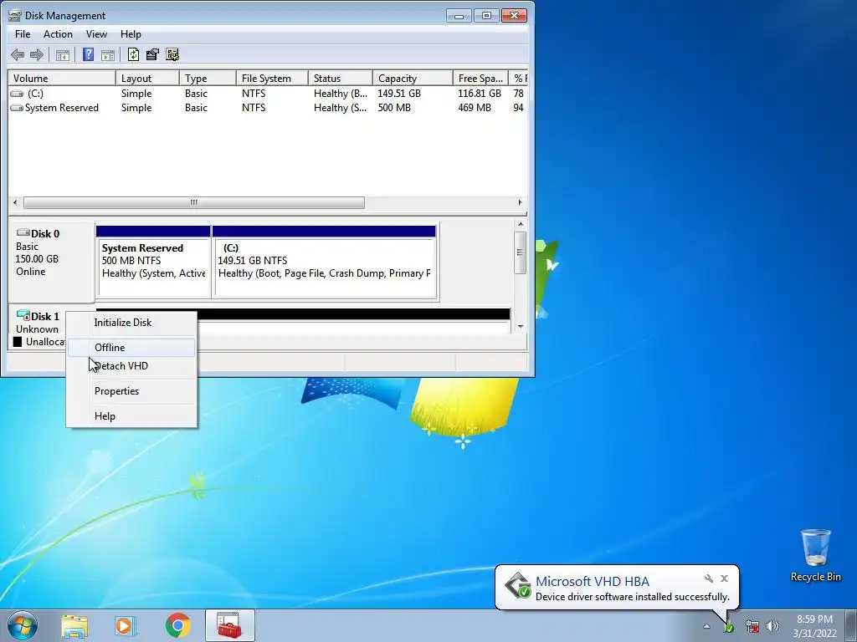Sort by the Free Space column header
The height and width of the screenshot is (642, 857).
click(x=480, y=78)
